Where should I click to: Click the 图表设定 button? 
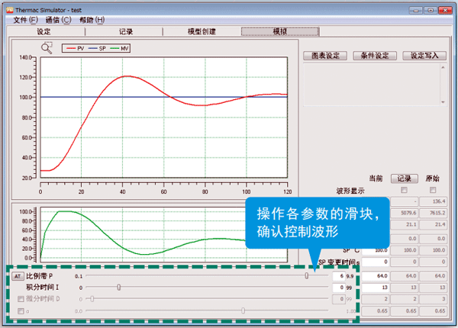[325, 56]
